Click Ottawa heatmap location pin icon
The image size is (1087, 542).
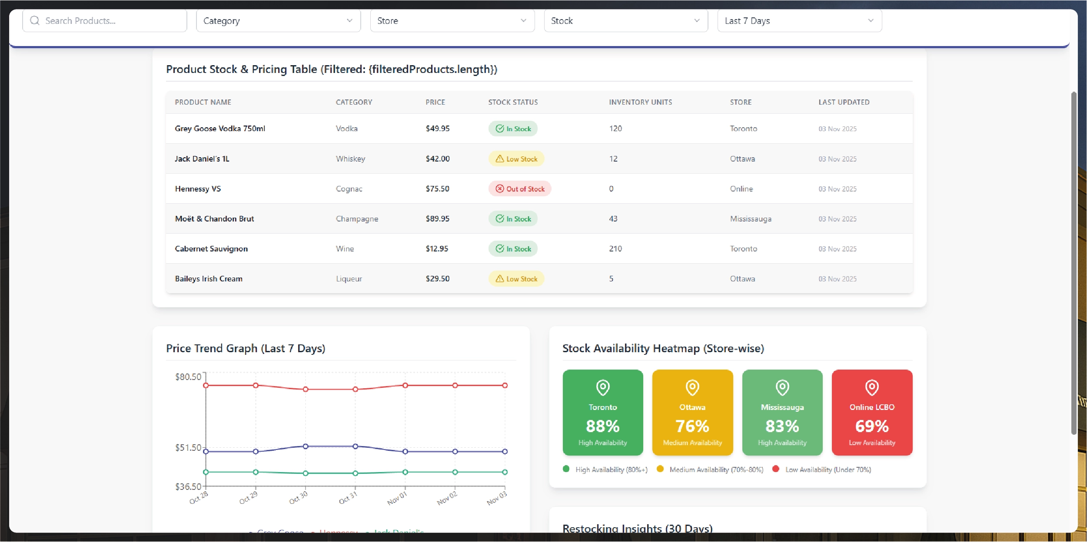point(692,387)
